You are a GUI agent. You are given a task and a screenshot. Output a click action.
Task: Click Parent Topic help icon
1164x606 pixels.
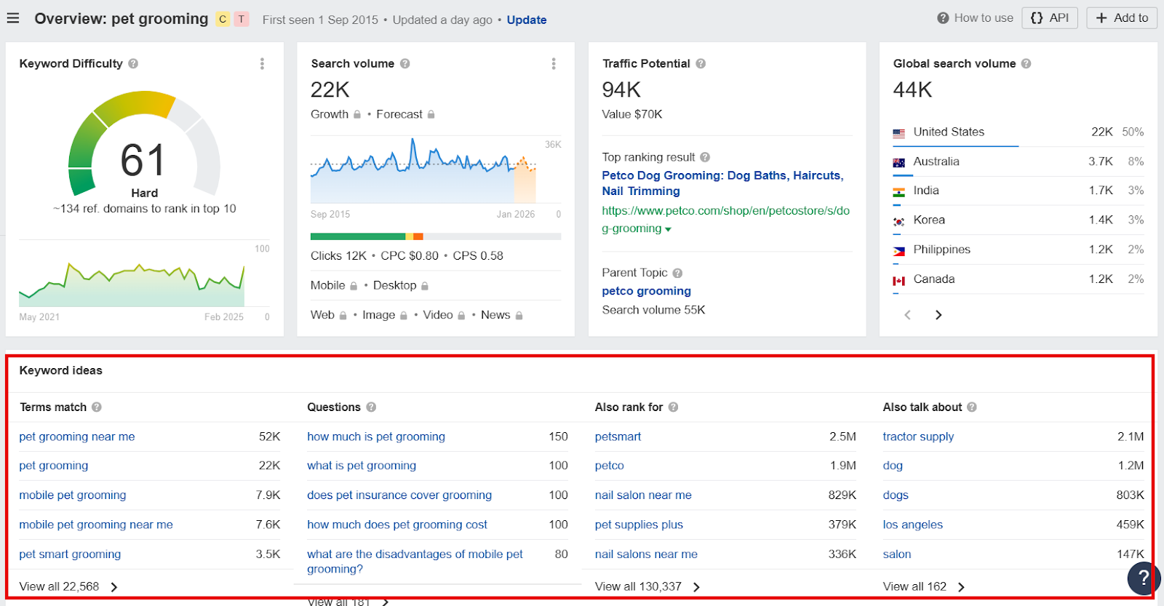(x=677, y=273)
